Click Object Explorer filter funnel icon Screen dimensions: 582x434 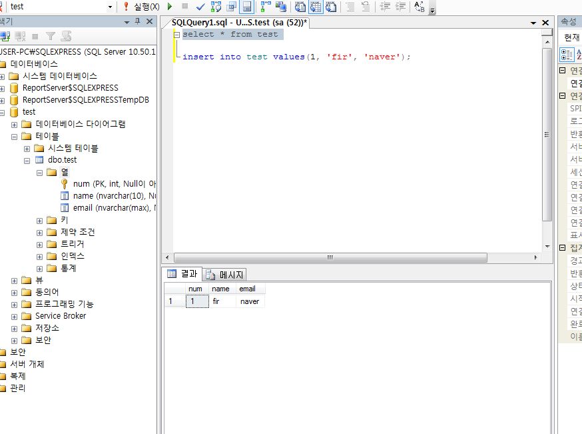(x=51, y=37)
